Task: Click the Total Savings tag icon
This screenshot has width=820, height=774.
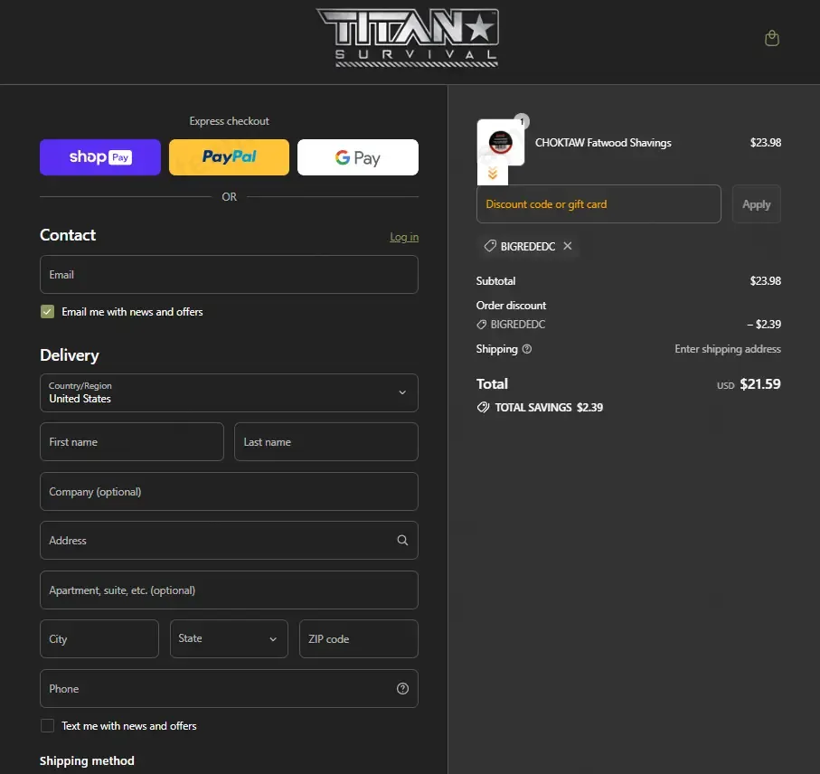Action: click(483, 408)
